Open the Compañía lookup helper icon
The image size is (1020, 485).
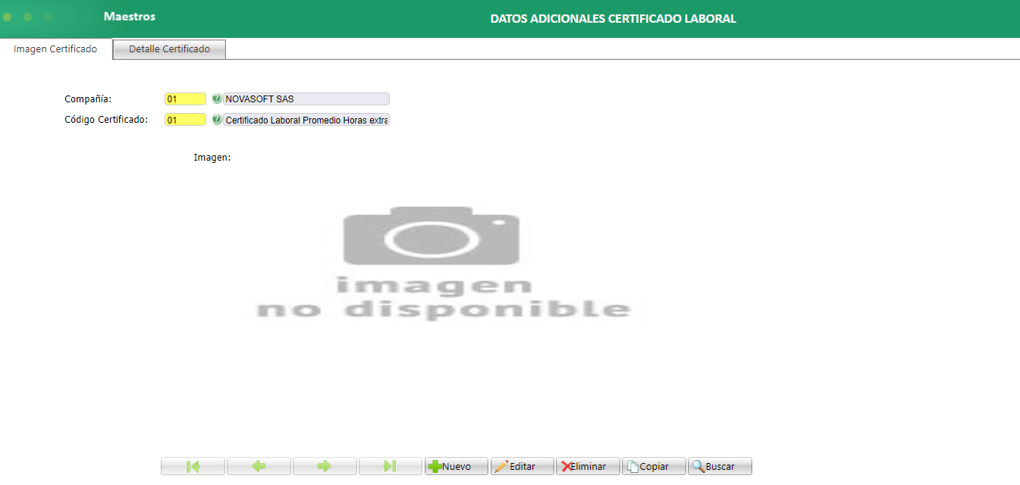[215, 99]
